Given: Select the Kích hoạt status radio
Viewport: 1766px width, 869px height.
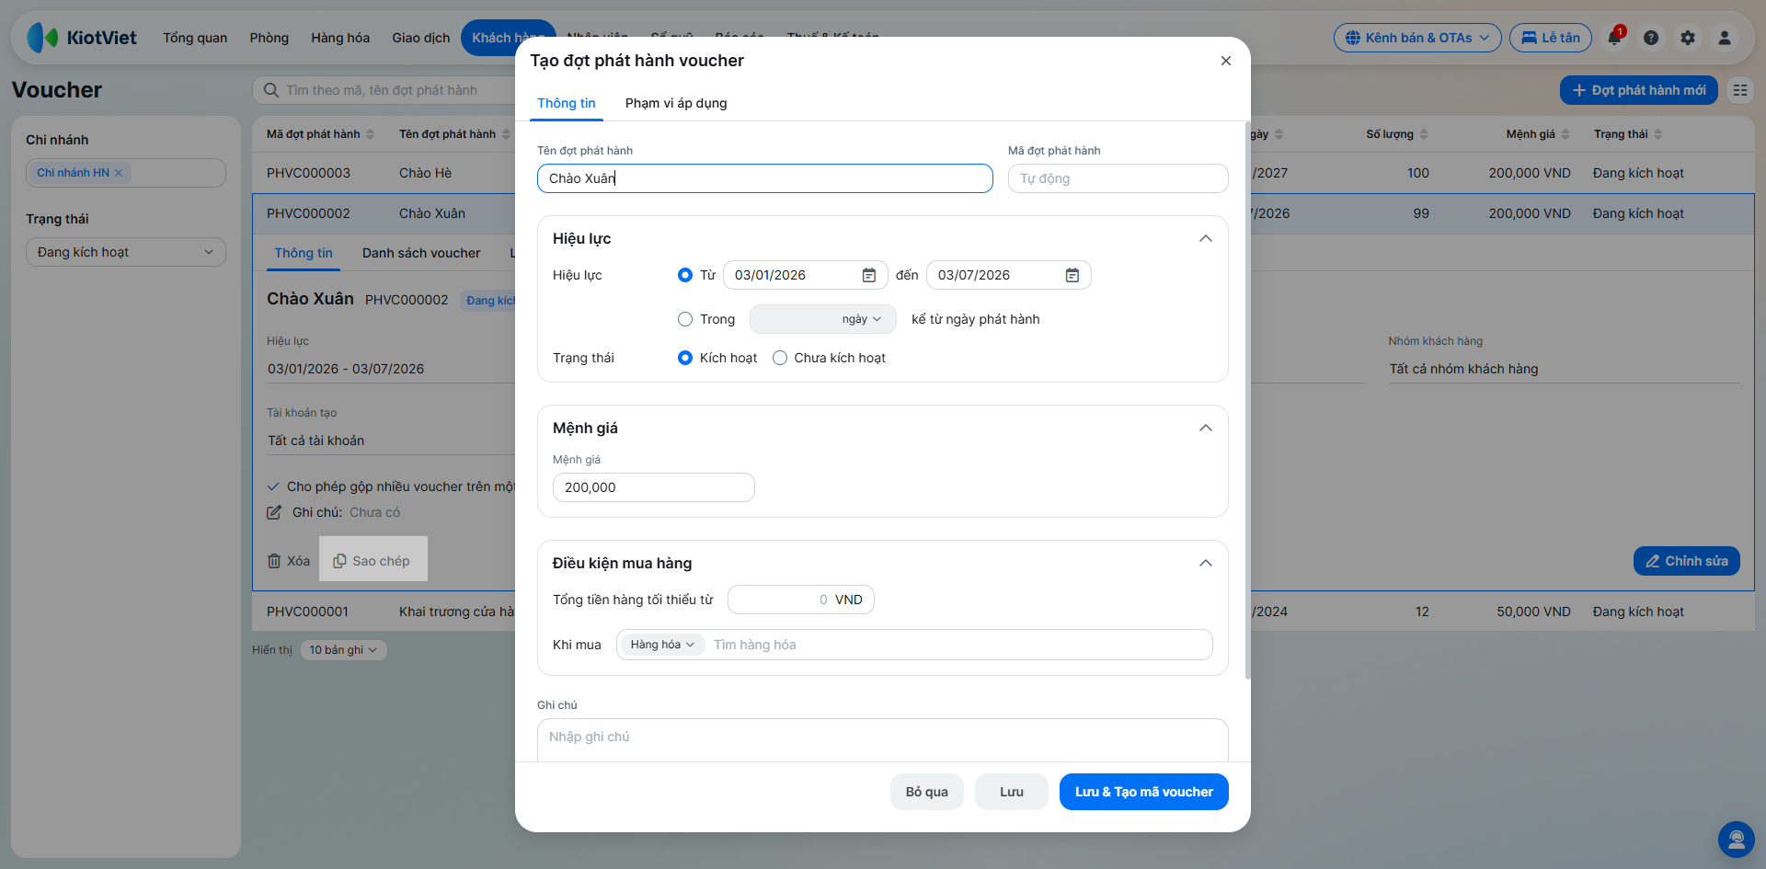Looking at the screenshot, I should click(684, 358).
